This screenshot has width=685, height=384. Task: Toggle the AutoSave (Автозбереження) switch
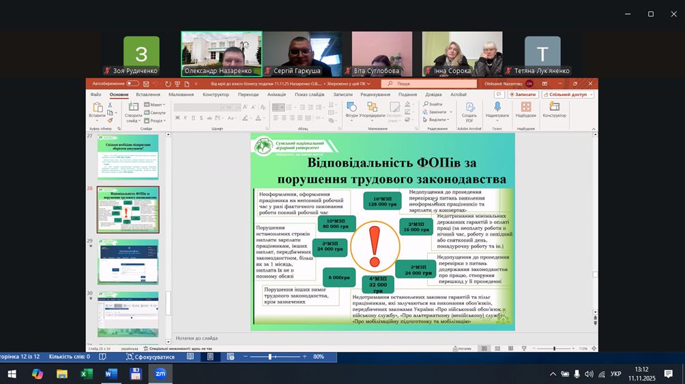(132, 84)
